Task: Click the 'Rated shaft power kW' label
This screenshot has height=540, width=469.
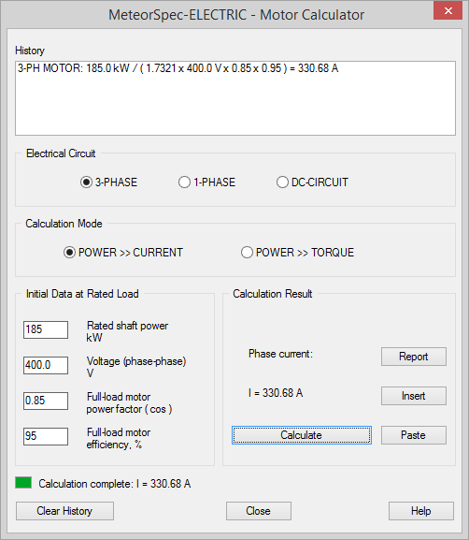Action: (127, 331)
